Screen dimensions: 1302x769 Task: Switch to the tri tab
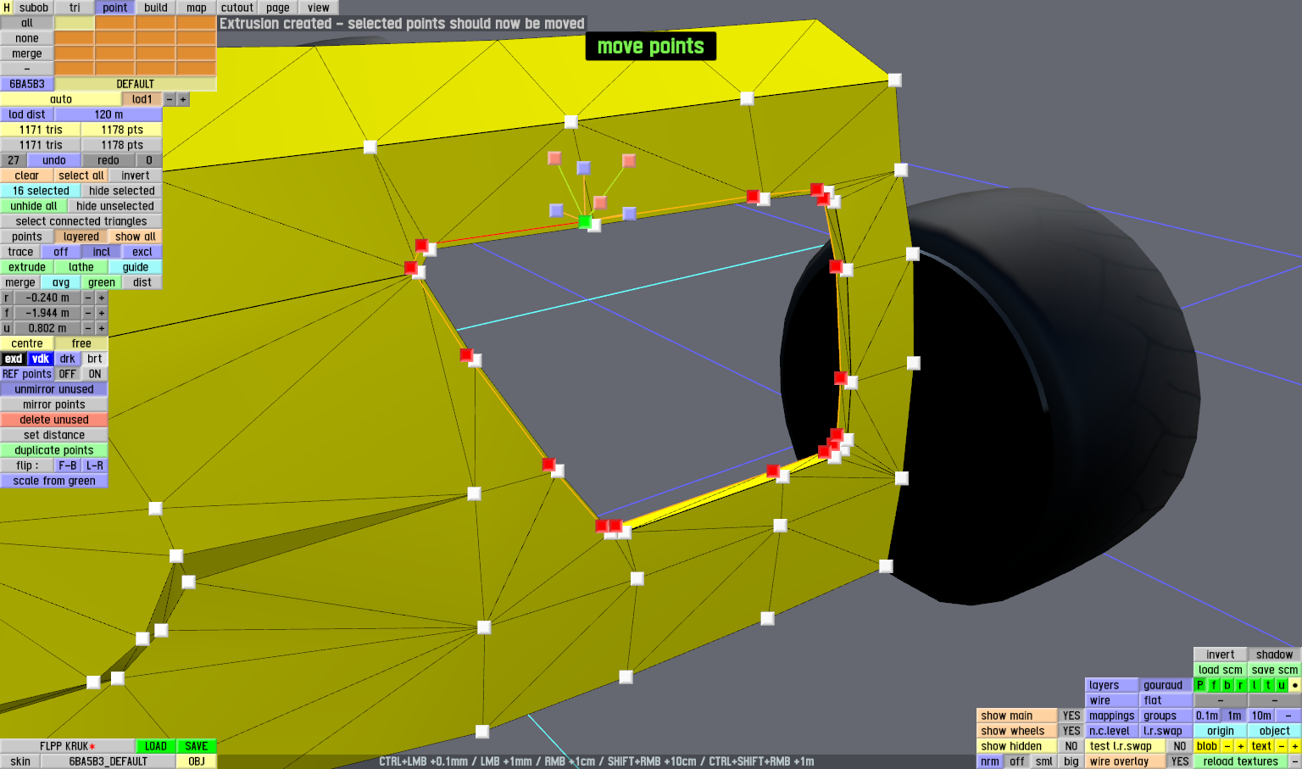pyautogui.click(x=75, y=8)
